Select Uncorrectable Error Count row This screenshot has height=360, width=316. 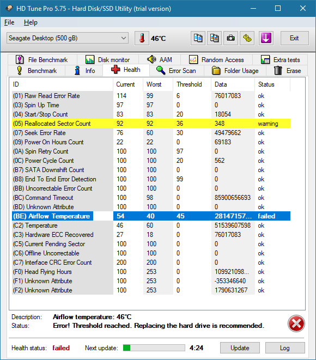tap(151, 188)
